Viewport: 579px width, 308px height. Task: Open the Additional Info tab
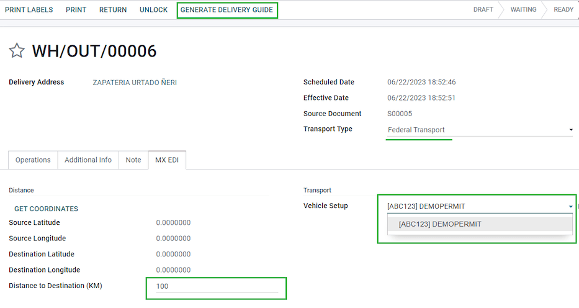pos(88,160)
